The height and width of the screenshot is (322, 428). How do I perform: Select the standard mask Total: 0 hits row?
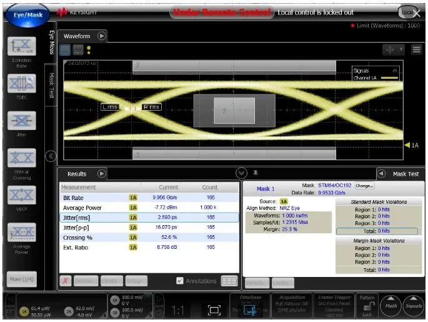click(x=377, y=231)
